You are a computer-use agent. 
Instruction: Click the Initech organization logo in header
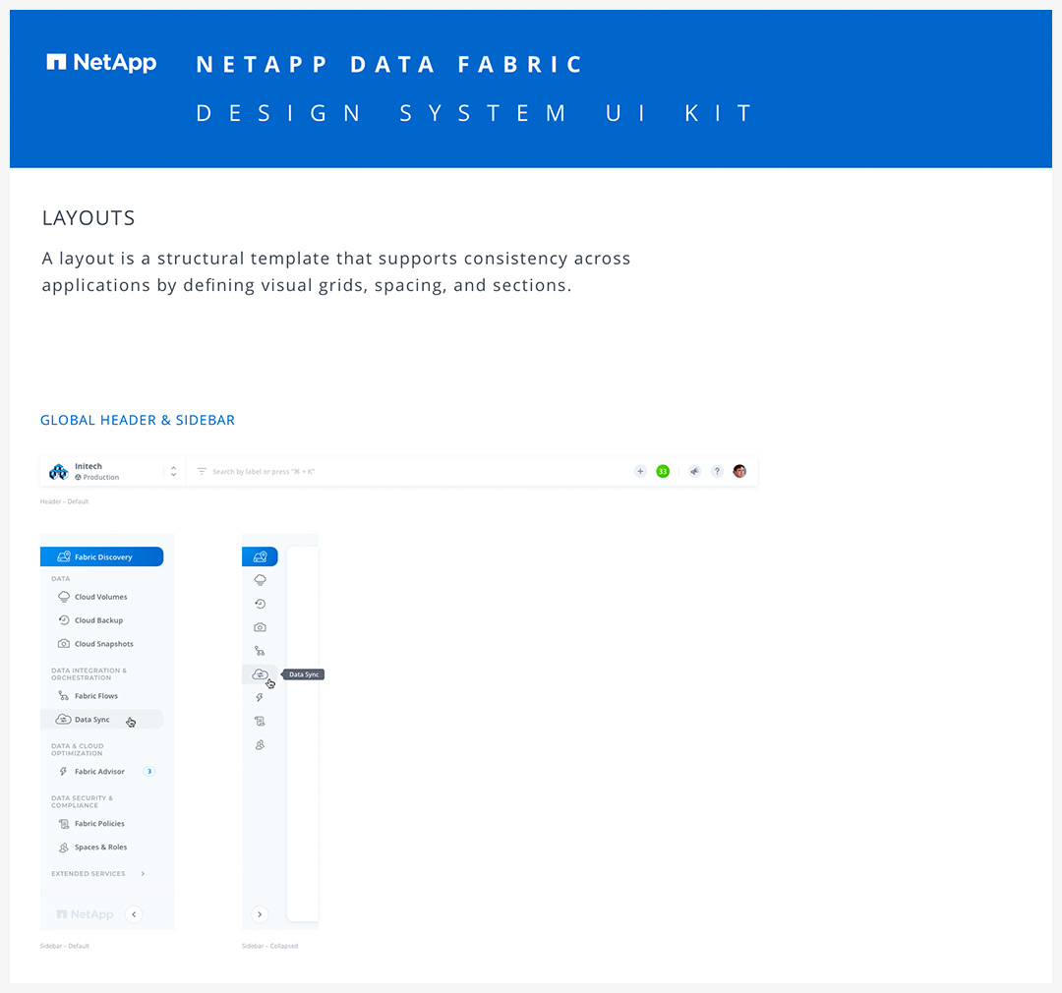(59, 472)
